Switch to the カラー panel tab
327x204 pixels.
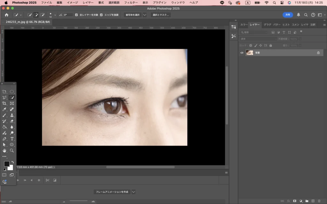244,25
